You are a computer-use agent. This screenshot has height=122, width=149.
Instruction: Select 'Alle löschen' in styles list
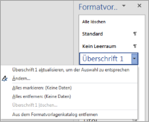coord(94,22)
